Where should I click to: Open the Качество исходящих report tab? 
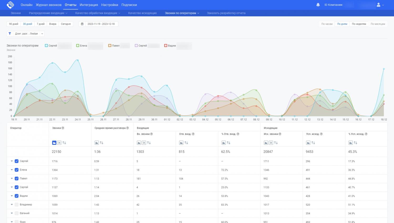(142, 13)
